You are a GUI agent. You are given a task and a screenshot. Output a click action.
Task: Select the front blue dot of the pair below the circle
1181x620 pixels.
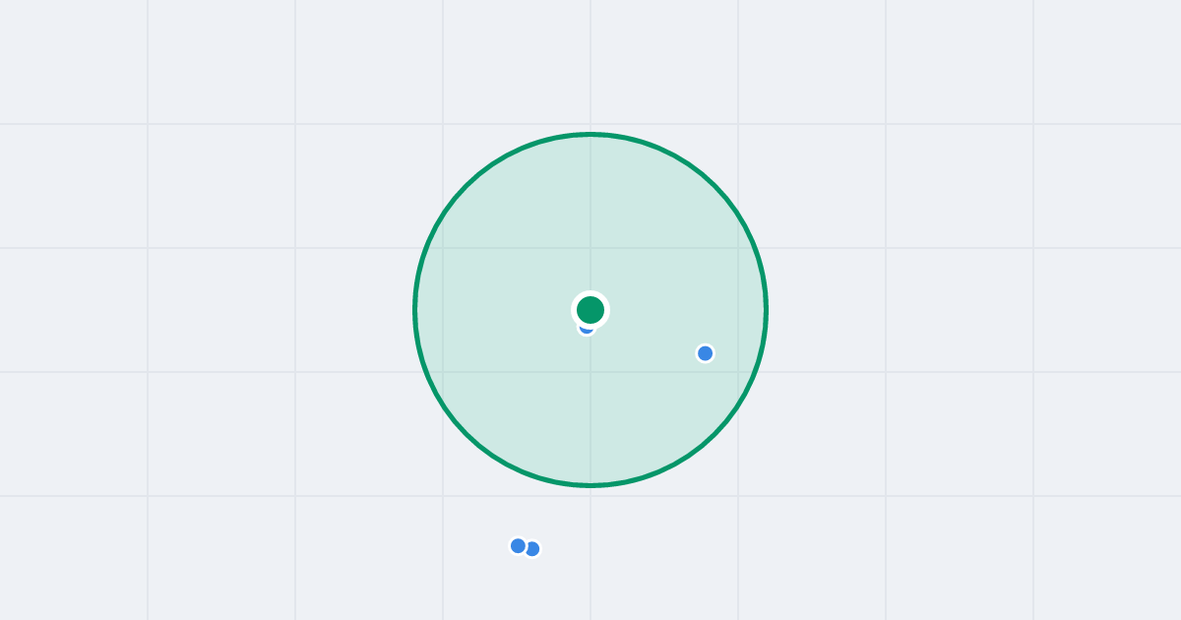[518, 546]
